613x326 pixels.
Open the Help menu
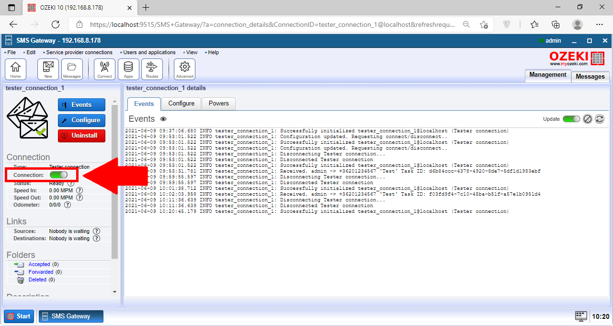click(x=213, y=52)
